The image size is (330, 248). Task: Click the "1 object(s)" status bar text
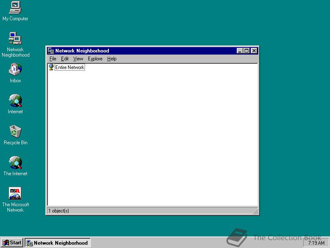tap(59, 211)
